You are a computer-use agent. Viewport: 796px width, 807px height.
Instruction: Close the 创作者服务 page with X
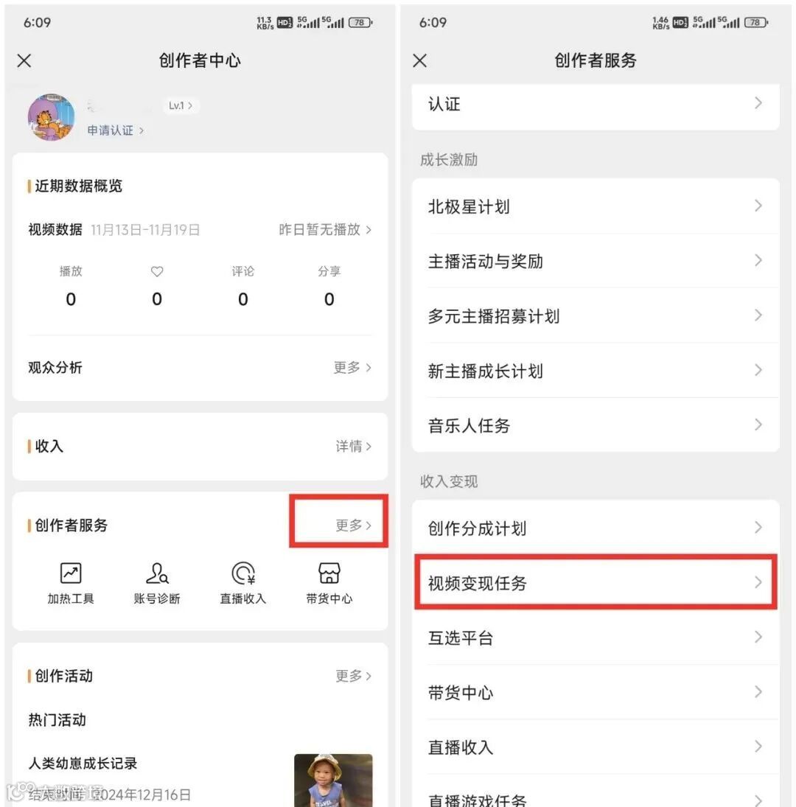420,60
